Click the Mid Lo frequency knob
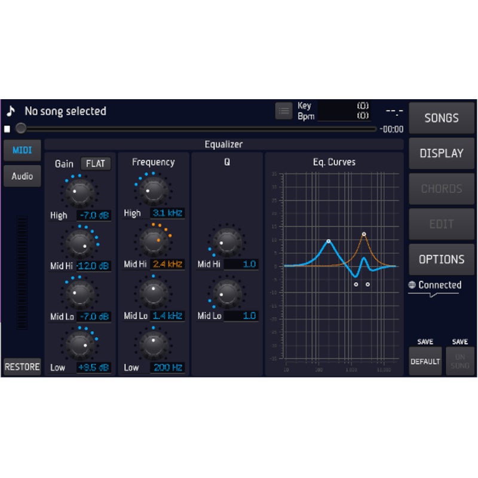 tap(154, 293)
